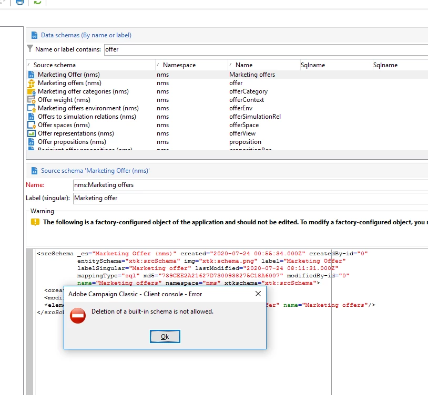Sort by the Namespace column header
The height and width of the screenshot is (395, 428).
pyautogui.click(x=191, y=65)
